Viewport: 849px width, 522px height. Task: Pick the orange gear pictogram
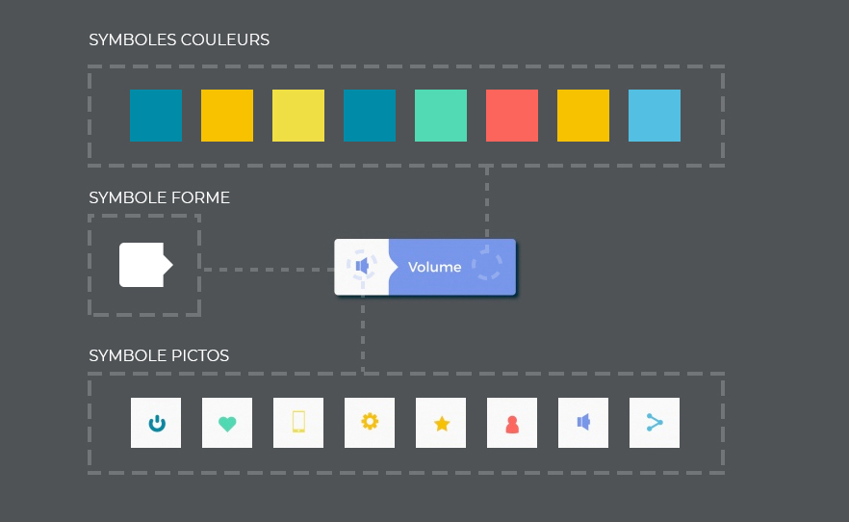pos(370,421)
